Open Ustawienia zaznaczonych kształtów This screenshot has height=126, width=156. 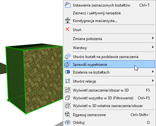point(109,5)
